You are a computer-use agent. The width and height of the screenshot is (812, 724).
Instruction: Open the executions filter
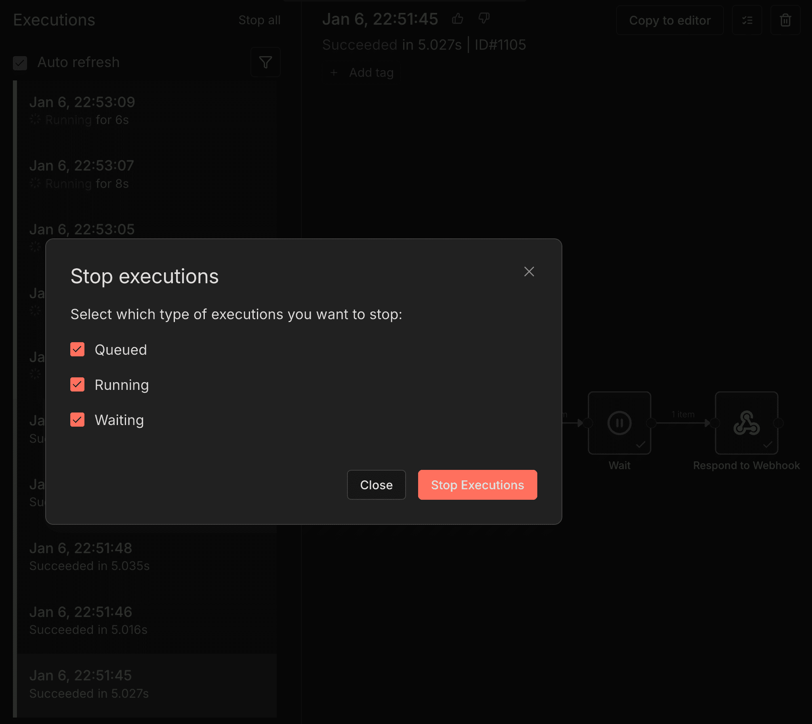click(x=265, y=62)
